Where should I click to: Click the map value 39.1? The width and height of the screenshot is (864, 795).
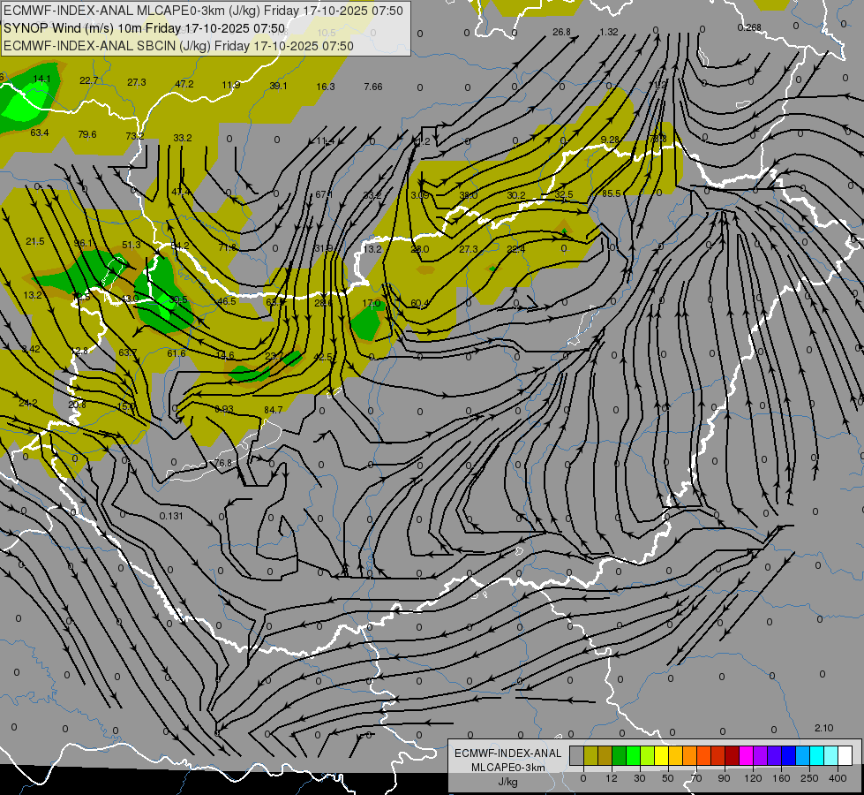(x=278, y=86)
